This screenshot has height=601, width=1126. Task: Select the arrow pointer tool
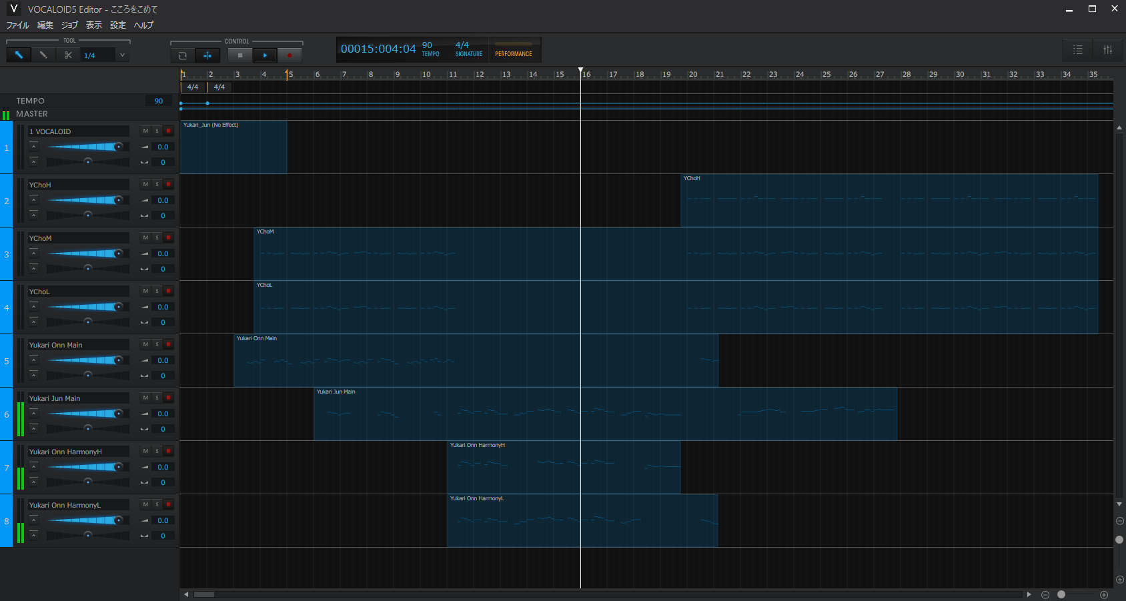click(19, 55)
